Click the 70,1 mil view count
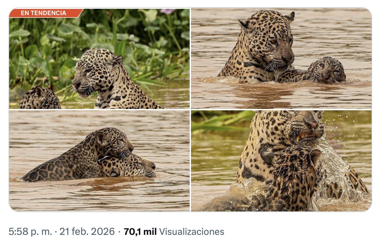This screenshot has height=242, width=380. [x=140, y=232]
